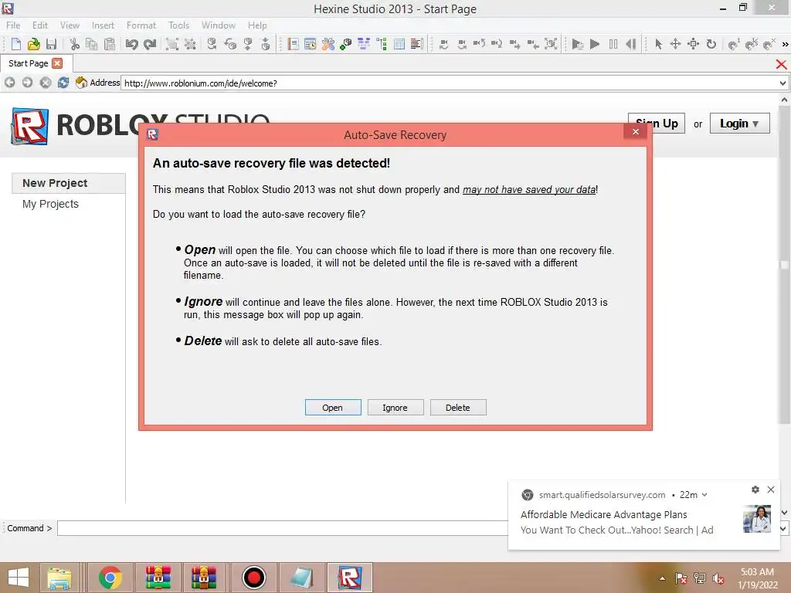
Task: Click the Zoom Extents camera icon
Action: [552, 44]
